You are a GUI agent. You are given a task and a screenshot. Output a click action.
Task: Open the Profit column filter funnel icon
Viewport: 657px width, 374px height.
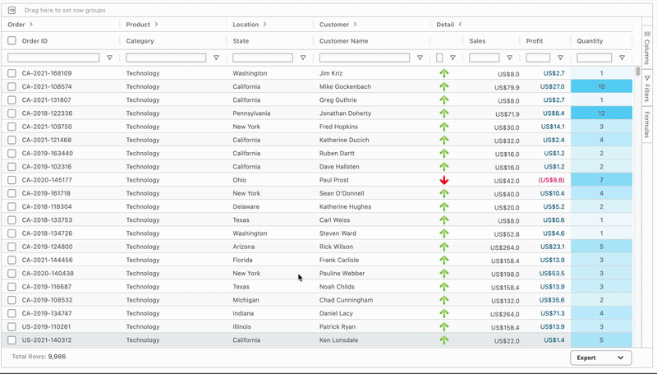click(560, 58)
